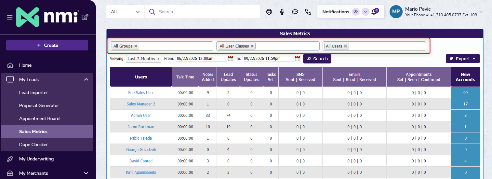Open the David Conrad link
This screenshot has width=492, height=179.
coord(141,161)
